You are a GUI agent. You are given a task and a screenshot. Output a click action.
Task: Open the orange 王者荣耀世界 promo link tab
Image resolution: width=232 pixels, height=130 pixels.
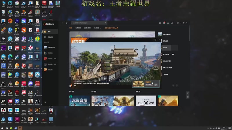(x=111, y=28)
